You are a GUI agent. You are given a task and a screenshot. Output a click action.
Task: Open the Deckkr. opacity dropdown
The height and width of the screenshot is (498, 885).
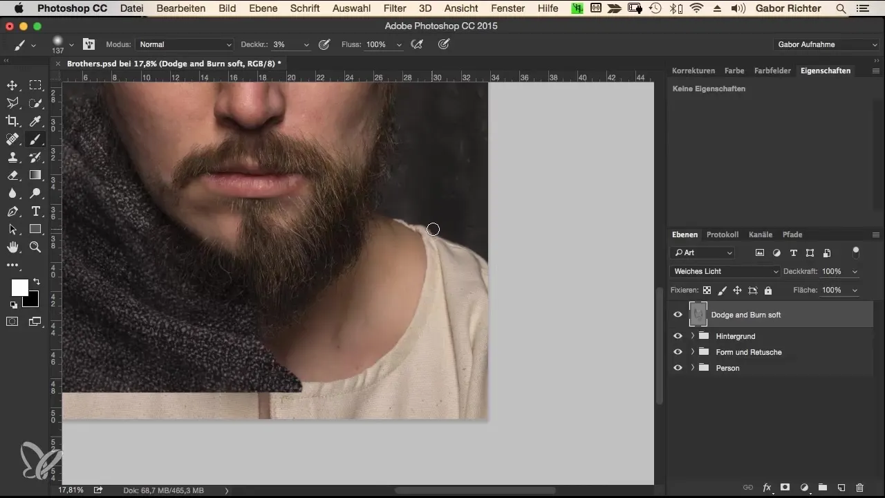[x=306, y=44]
